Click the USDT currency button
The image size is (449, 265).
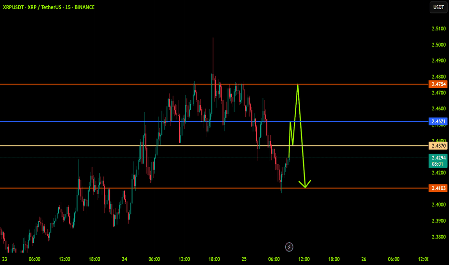pos(438,7)
